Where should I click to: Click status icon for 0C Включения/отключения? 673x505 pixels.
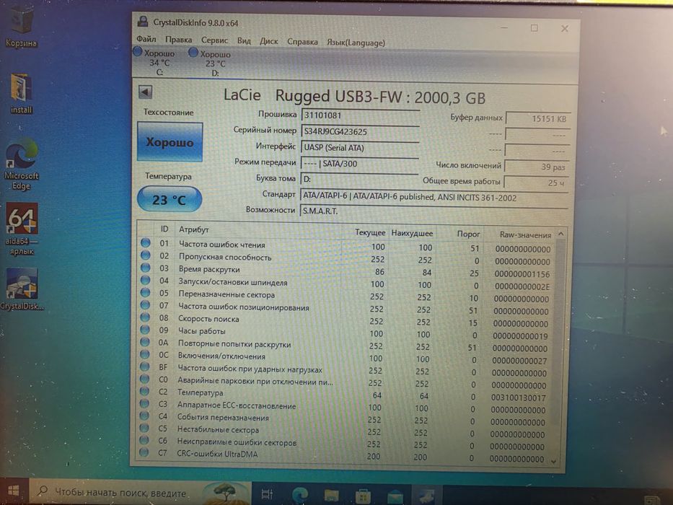coord(145,354)
